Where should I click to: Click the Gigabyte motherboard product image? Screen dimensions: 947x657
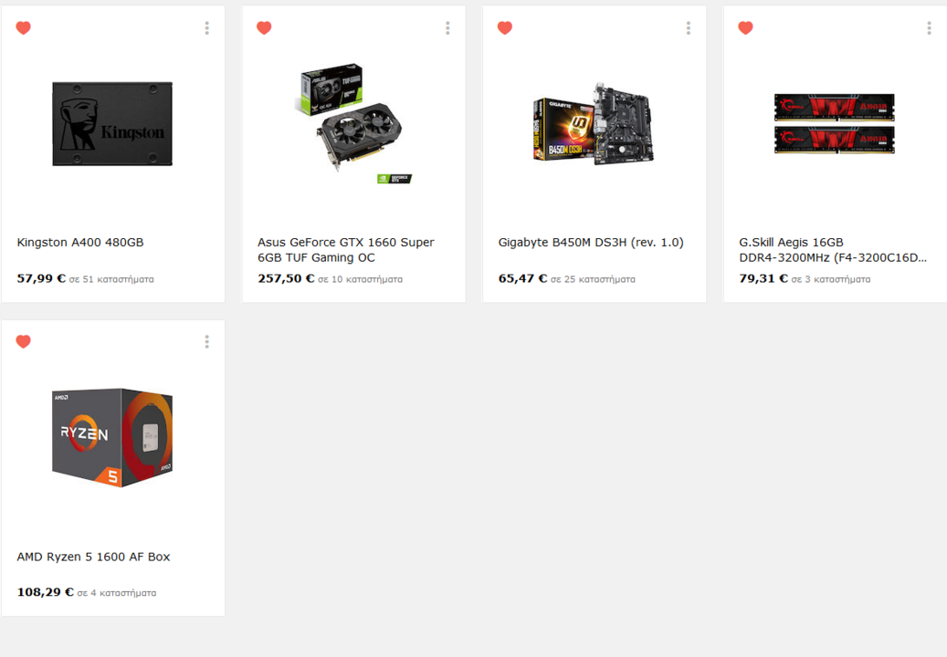coord(594,124)
